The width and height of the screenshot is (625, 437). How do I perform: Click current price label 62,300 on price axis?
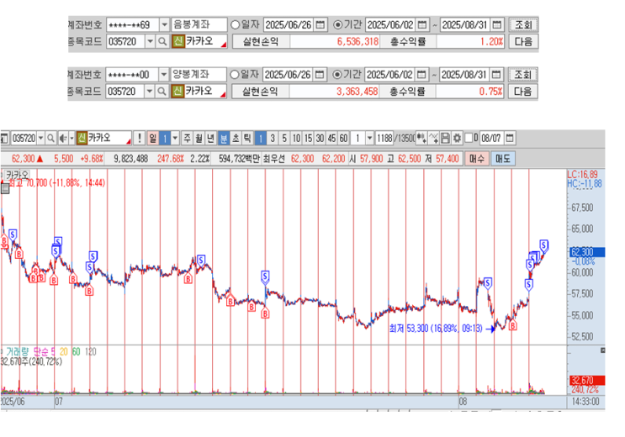point(587,252)
